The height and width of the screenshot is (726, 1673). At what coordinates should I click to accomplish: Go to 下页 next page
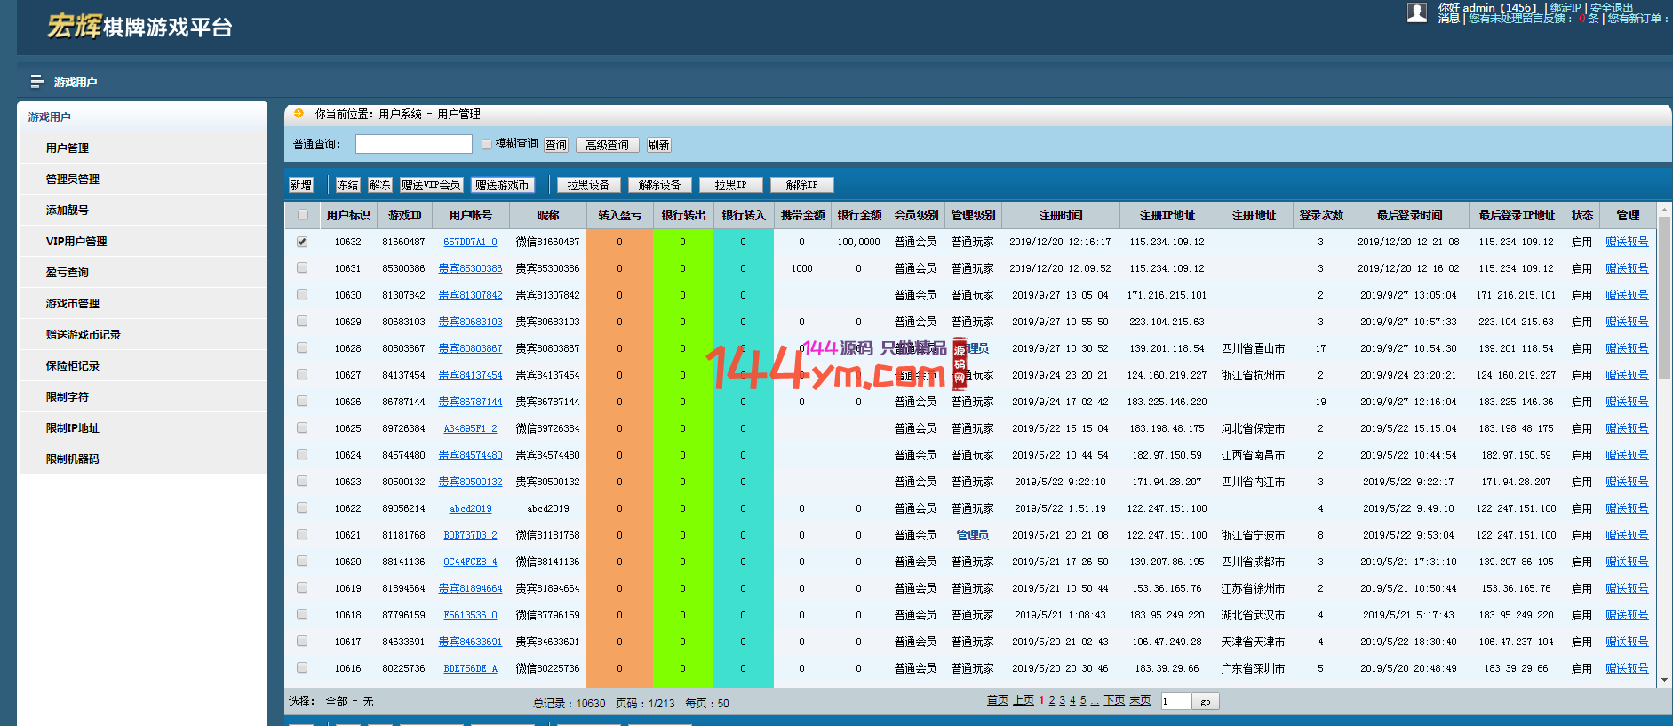point(1114,700)
